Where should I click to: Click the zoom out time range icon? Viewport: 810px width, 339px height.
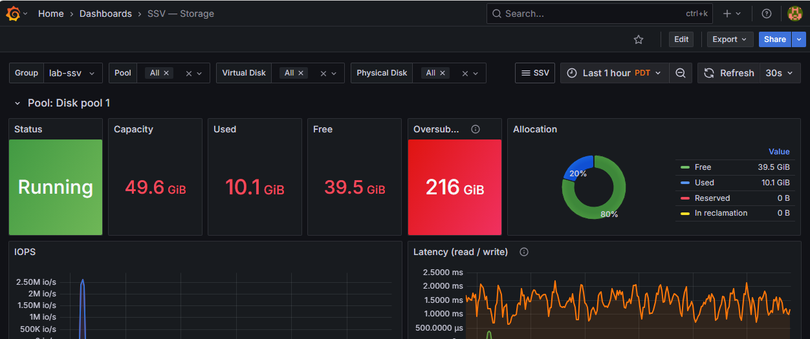pos(681,73)
